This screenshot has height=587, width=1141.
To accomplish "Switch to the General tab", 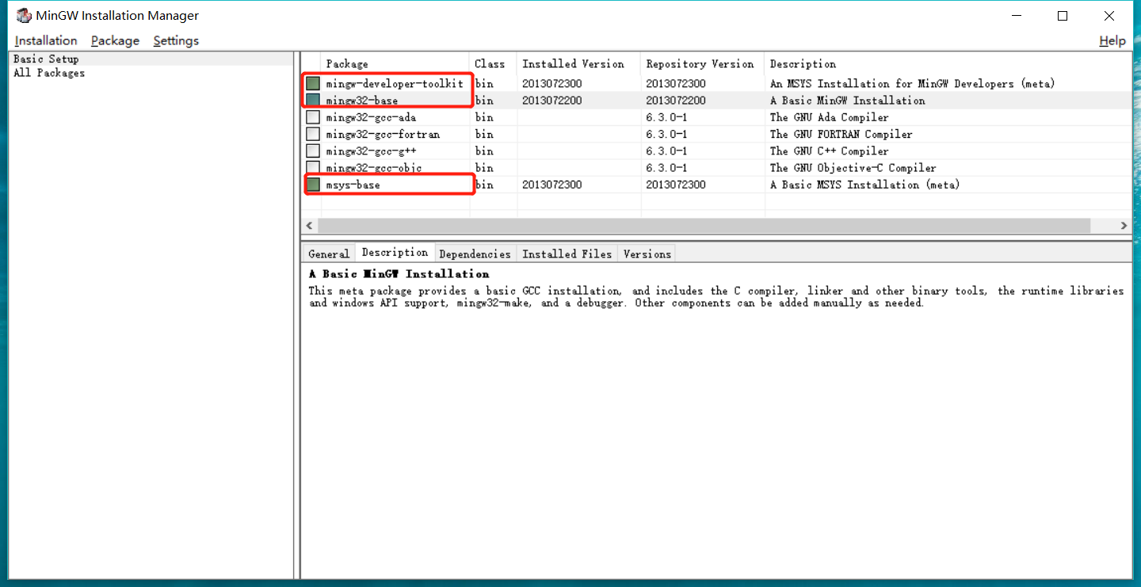I will point(328,253).
